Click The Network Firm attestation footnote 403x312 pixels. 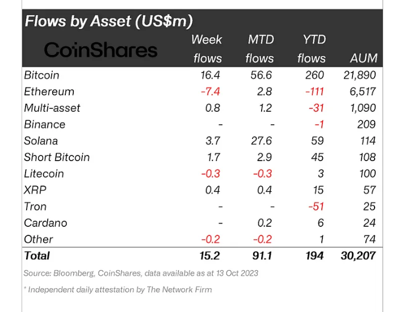[x=117, y=290]
